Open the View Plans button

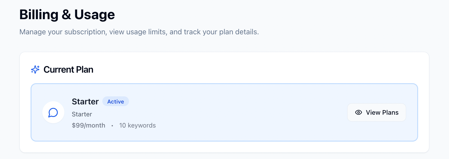coord(376,112)
